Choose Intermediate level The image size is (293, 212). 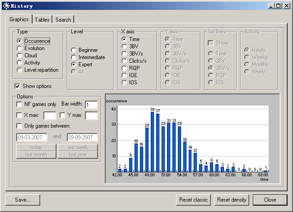pos(74,57)
